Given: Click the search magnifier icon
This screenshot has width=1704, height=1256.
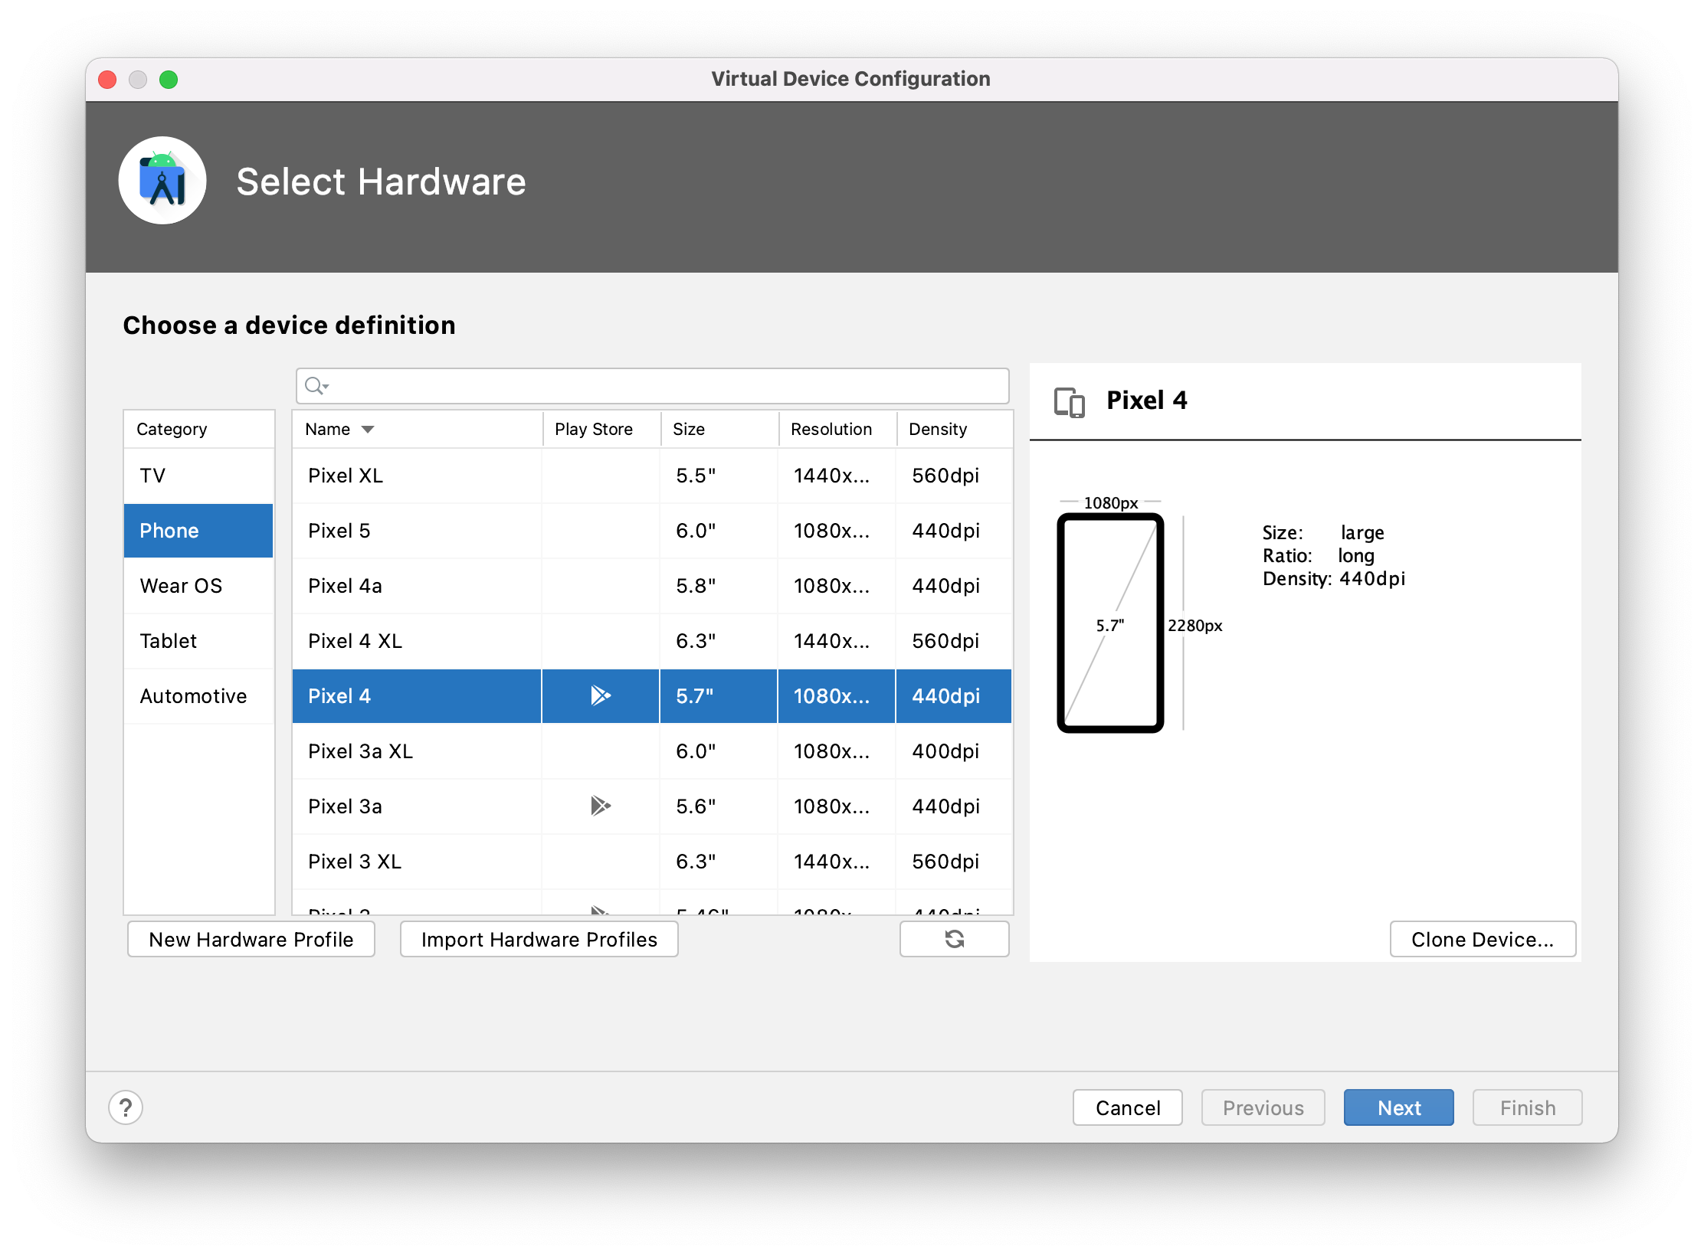Looking at the screenshot, I should pos(315,386).
